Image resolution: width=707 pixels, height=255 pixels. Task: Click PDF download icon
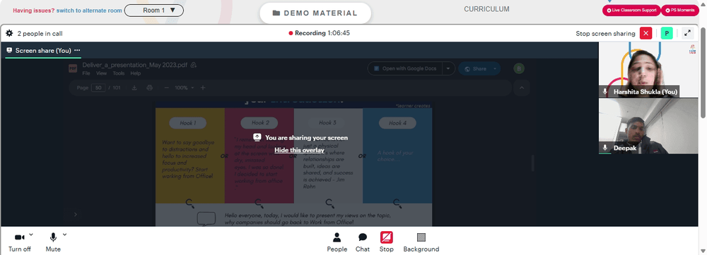pos(134,87)
